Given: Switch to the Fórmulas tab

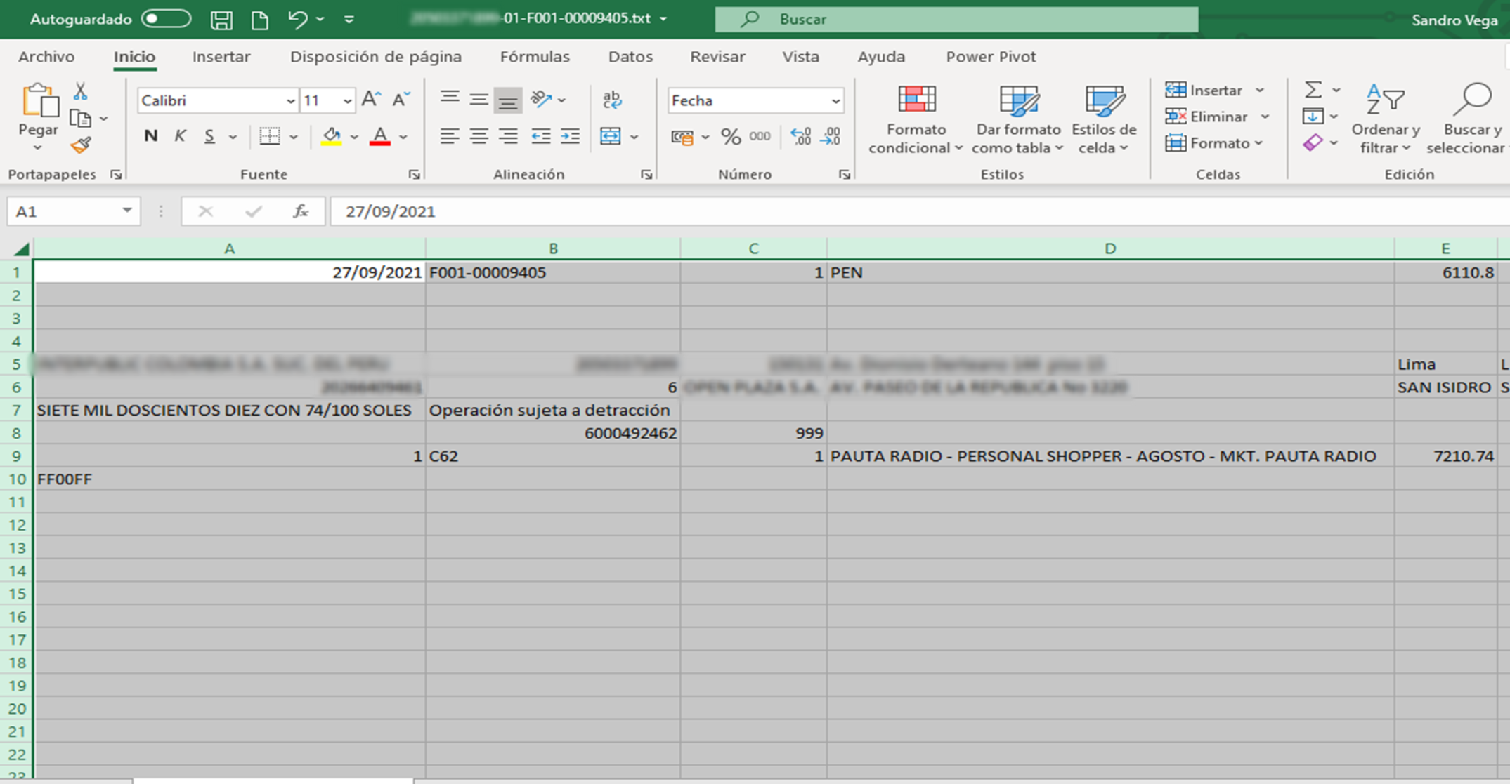Looking at the screenshot, I should (x=535, y=57).
